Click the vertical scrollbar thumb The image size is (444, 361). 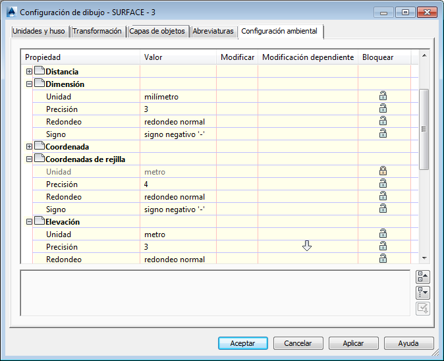tap(424, 129)
